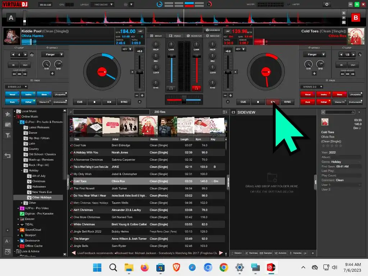Viewport: 368px width, 276px height.
Task: Click the back arrow sidebar icon
Action: click(8, 155)
